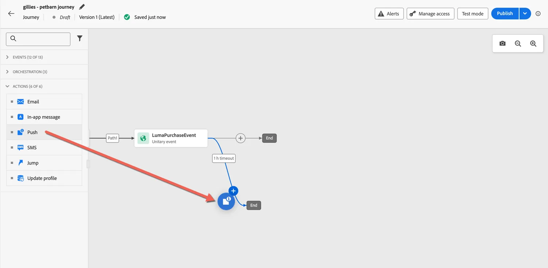Edit journey name with pencil icon
The height and width of the screenshot is (268, 548).
82,7
